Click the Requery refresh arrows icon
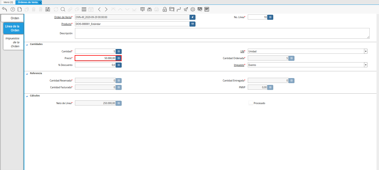 [56, 9]
